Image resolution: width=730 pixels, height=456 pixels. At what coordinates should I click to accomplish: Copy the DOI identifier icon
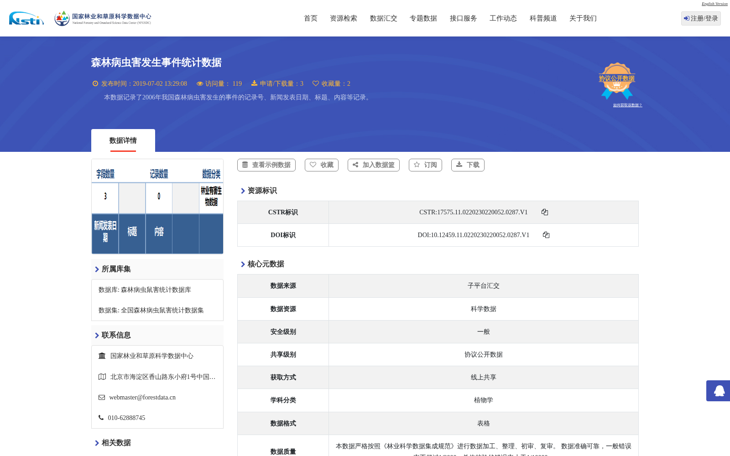pyautogui.click(x=546, y=235)
